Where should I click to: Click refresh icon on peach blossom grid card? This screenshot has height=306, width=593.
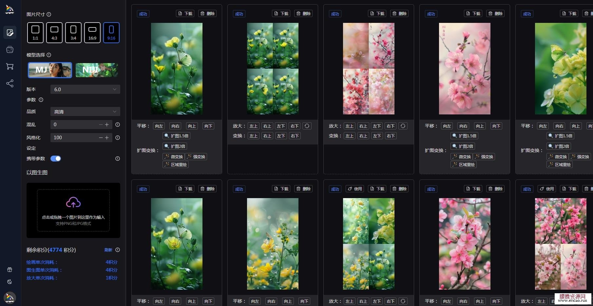tap(403, 126)
